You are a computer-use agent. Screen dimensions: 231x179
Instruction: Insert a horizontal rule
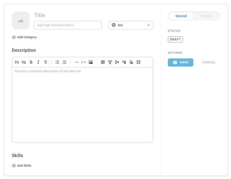tap(77, 62)
